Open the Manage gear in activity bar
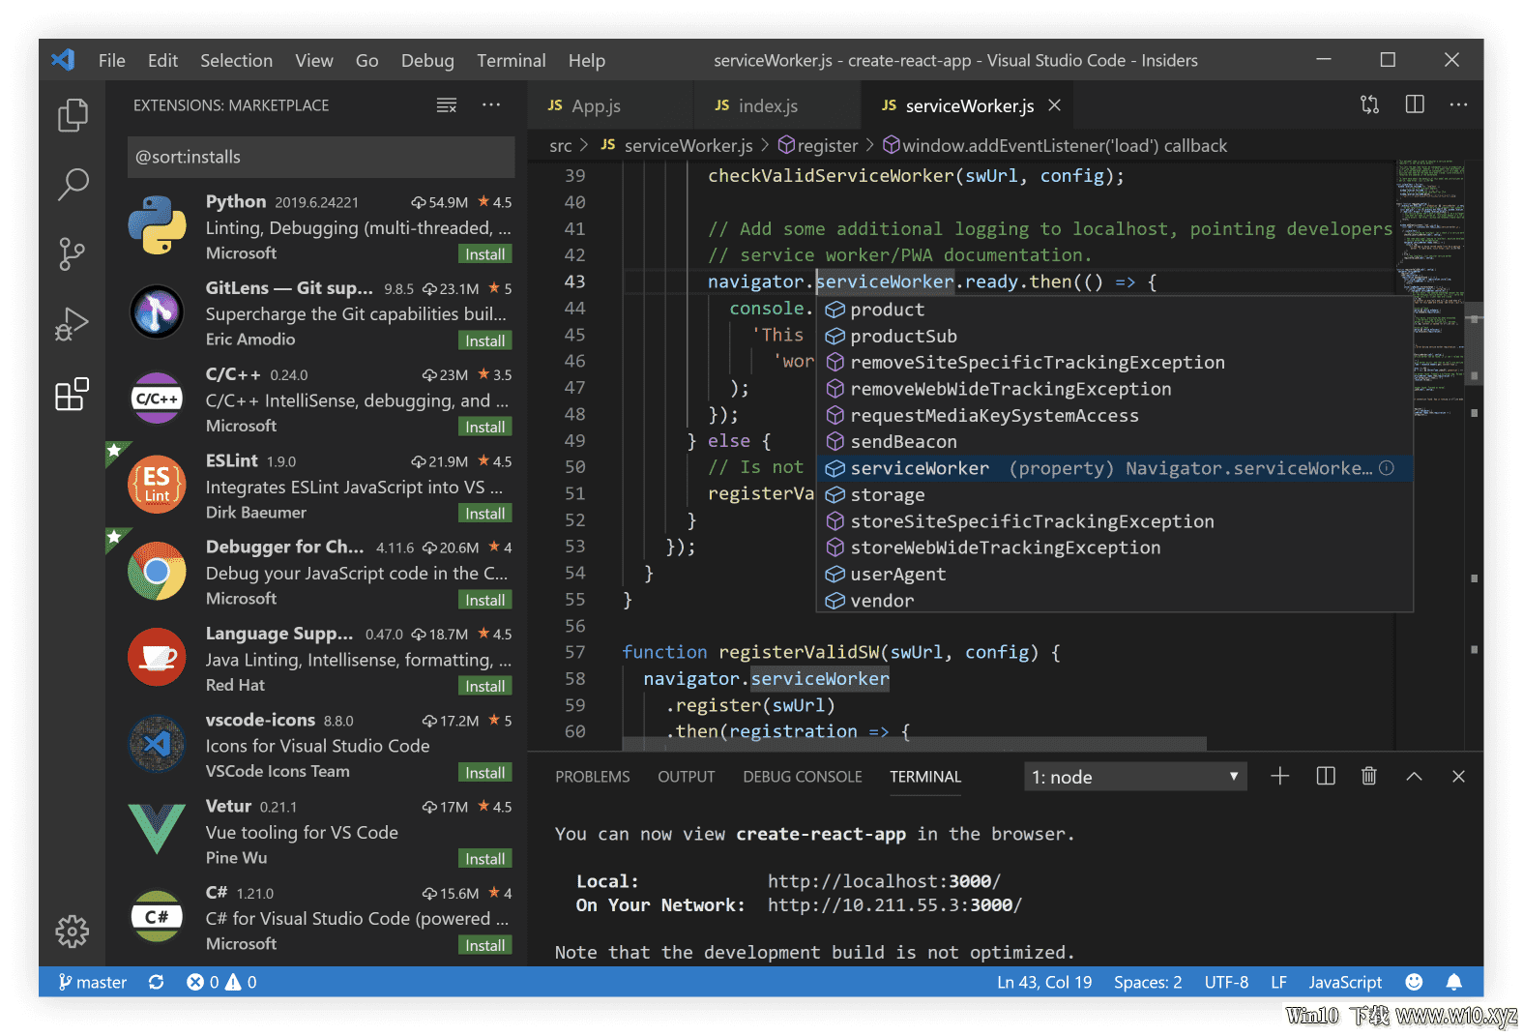 (x=72, y=932)
